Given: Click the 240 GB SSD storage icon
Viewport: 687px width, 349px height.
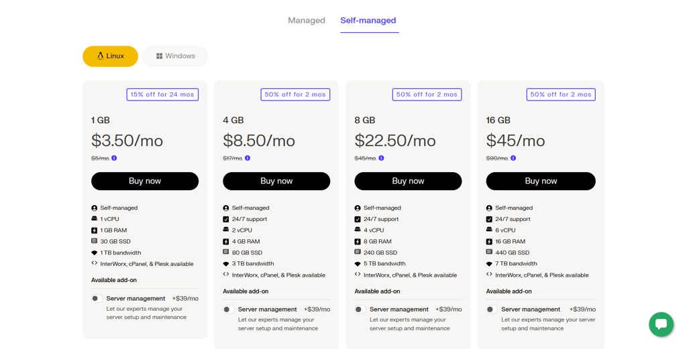Looking at the screenshot, I should pos(358,252).
